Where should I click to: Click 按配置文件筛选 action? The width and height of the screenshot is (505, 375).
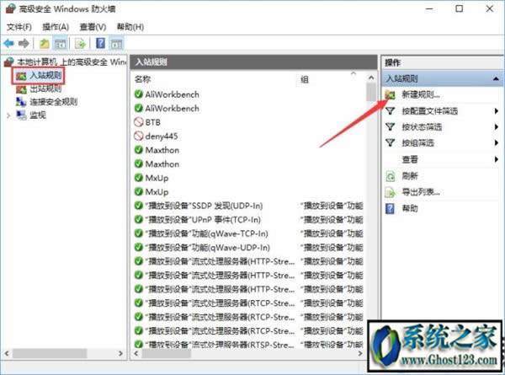[x=429, y=111]
